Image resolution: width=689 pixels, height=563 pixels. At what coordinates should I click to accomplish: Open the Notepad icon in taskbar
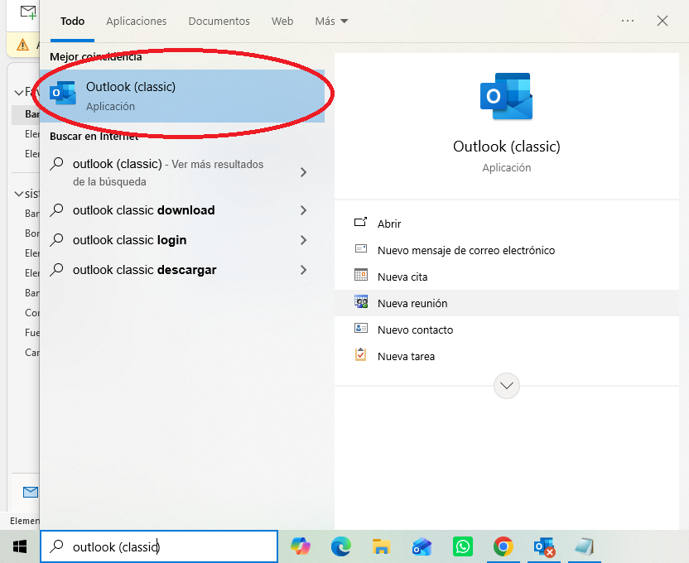click(585, 546)
